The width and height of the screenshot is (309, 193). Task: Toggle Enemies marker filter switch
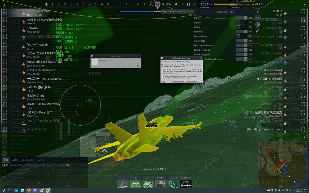pyautogui.click(x=242, y=31)
